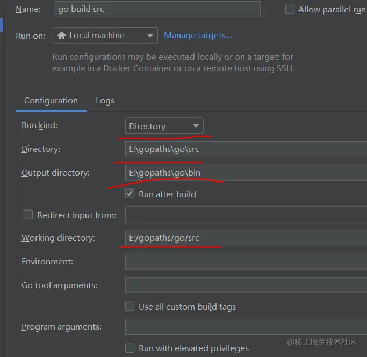Viewport: 367px width, 357px height.
Task: Check Run with elevated privileges
Action: (x=129, y=348)
